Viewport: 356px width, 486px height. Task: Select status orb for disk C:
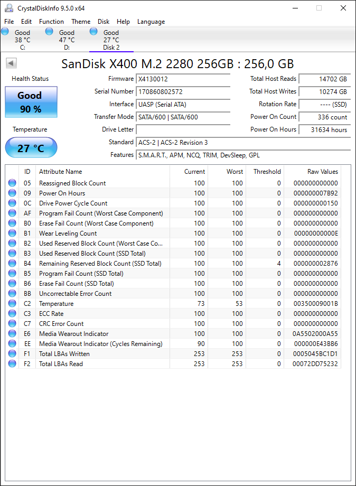5,31
